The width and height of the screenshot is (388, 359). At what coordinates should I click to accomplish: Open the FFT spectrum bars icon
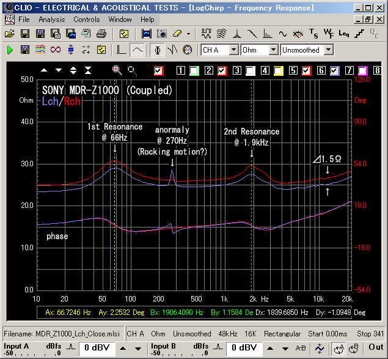(x=268, y=34)
